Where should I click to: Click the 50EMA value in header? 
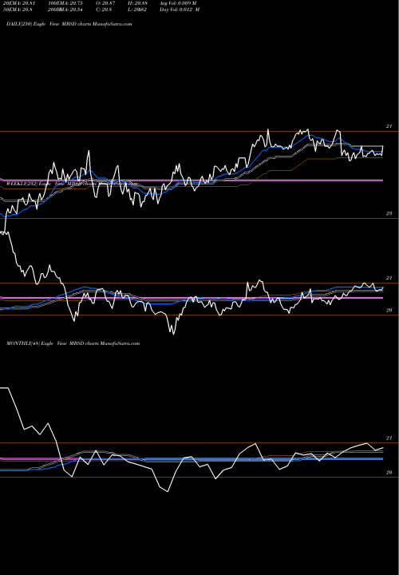tap(18, 10)
